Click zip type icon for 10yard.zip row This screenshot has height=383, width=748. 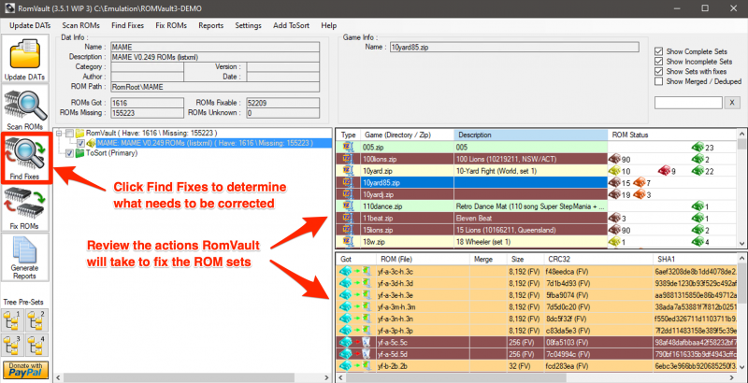coord(347,171)
